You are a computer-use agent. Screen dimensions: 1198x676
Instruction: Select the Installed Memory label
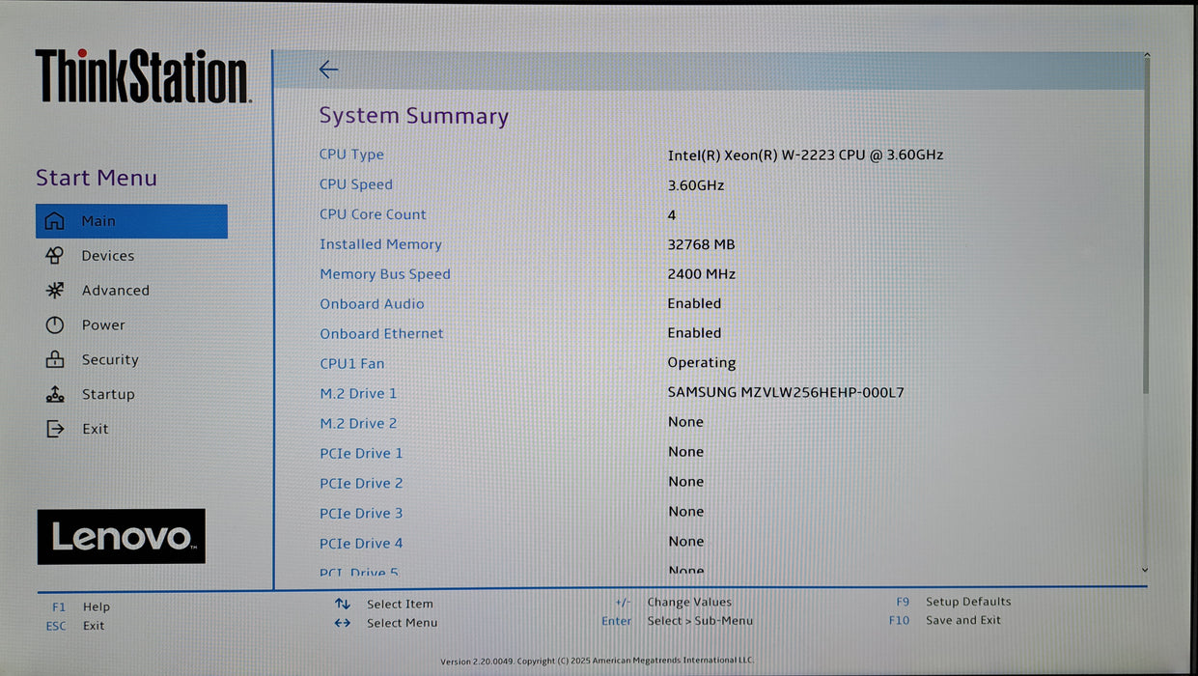(380, 244)
